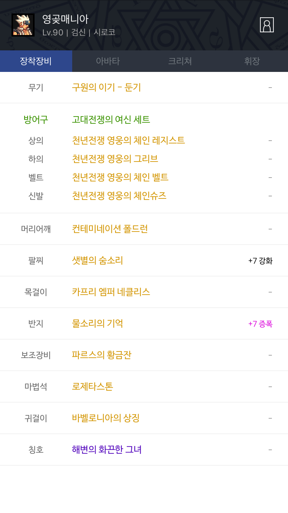Open earring 바벨로니아의 상징
The height and width of the screenshot is (513, 288).
point(106,418)
